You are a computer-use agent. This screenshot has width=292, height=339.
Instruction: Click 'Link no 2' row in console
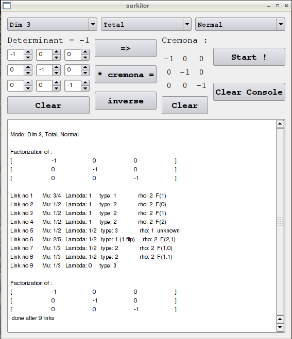pyautogui.click(x=88, y=204)
